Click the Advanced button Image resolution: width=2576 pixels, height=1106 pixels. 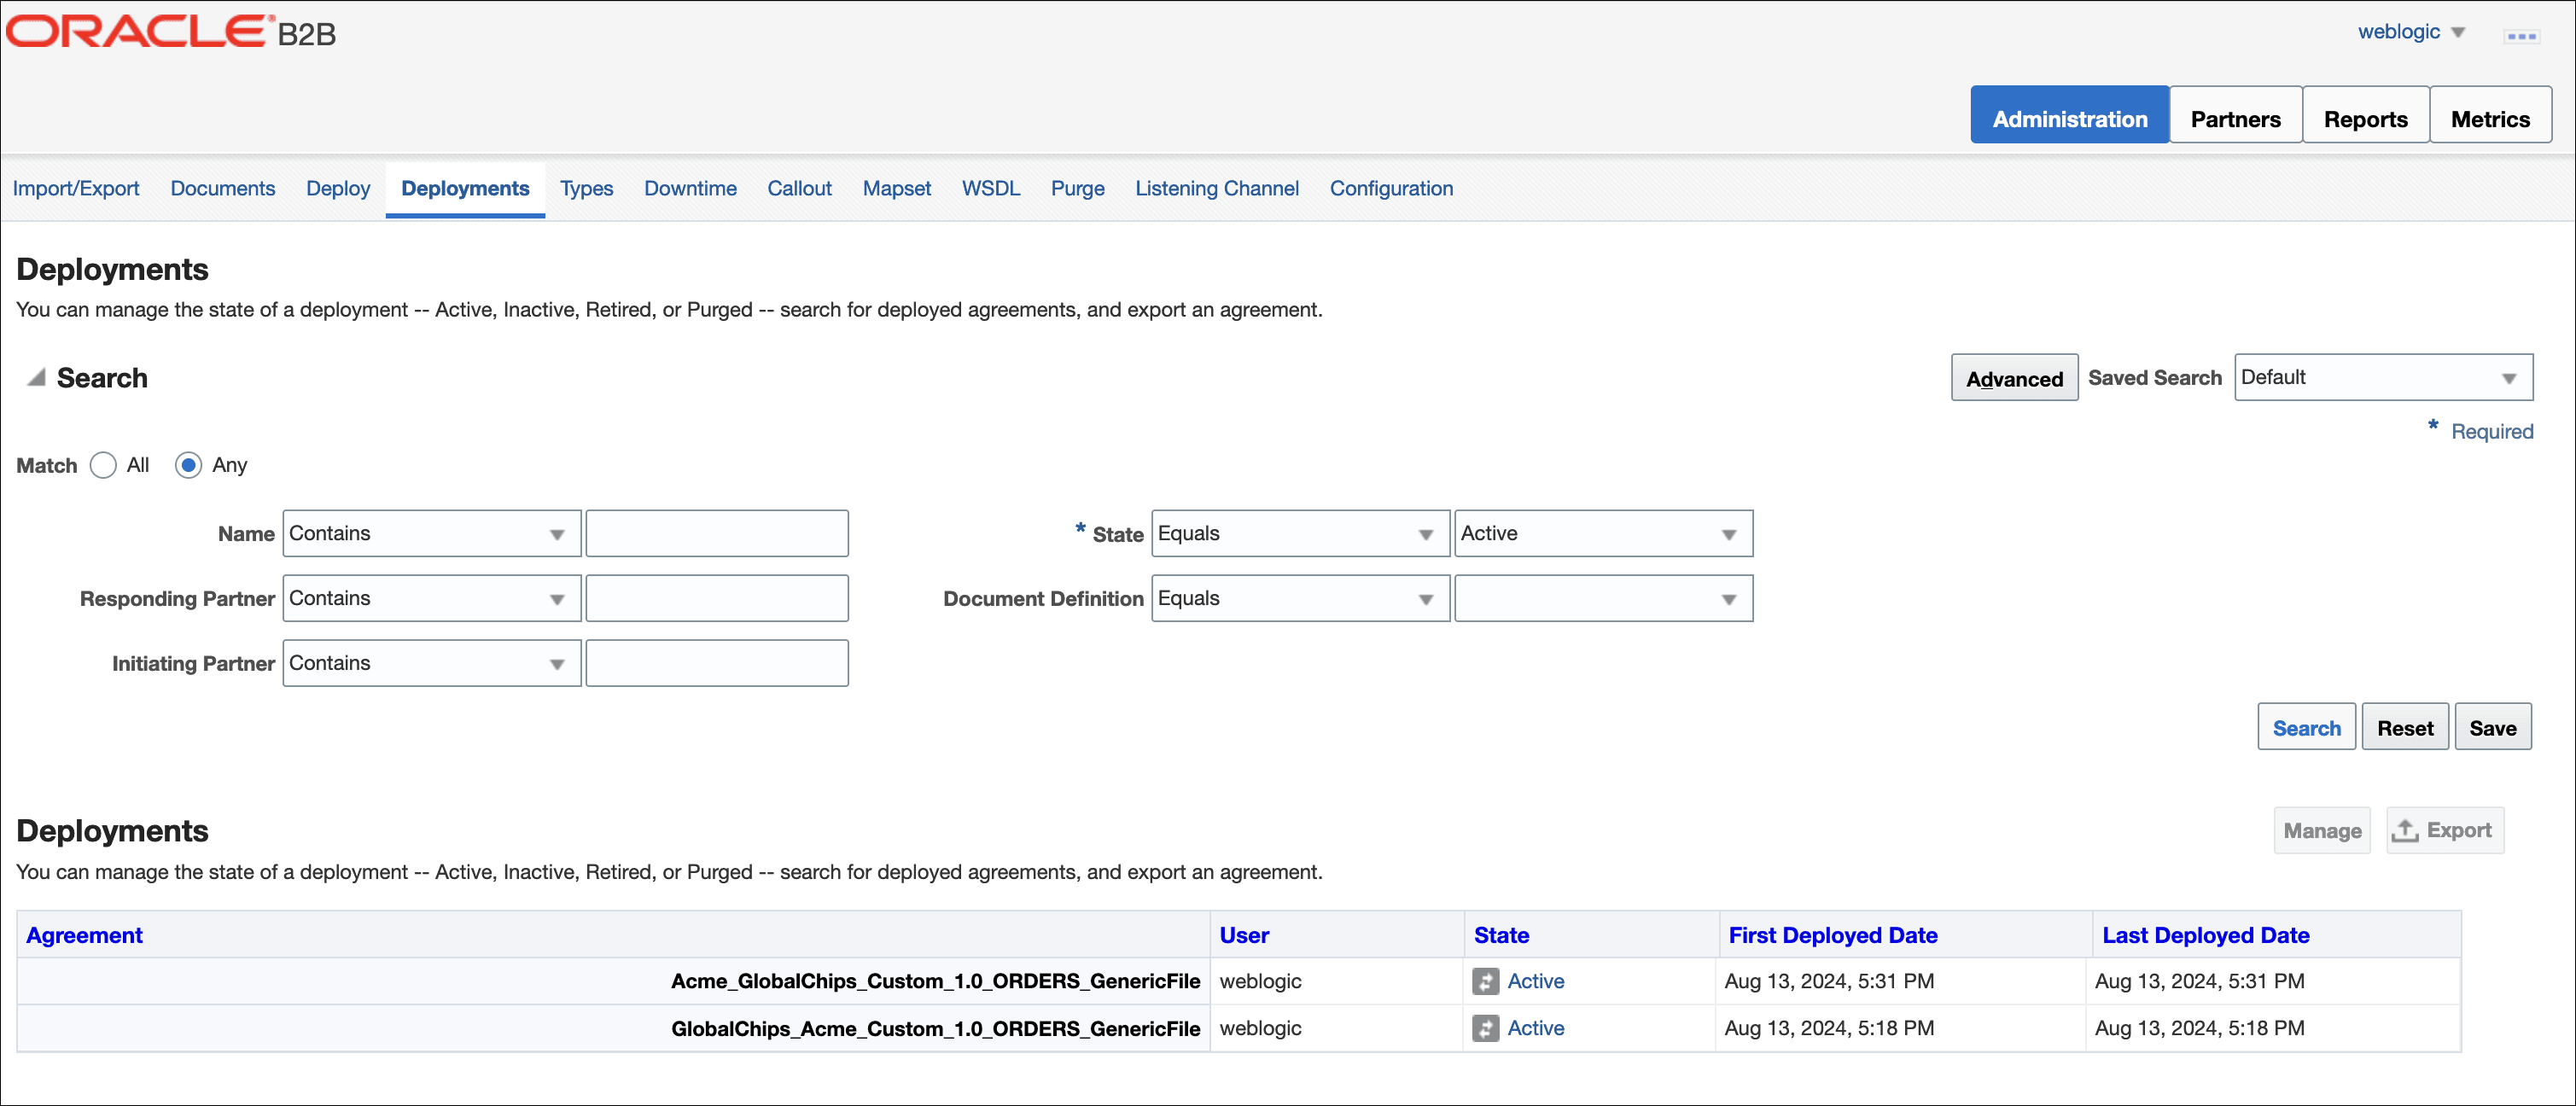coord(2014,378)
